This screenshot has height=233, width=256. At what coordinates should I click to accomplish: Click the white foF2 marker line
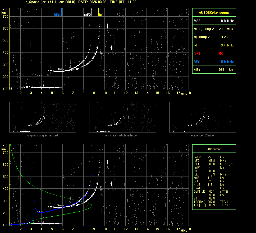[92, 12]
